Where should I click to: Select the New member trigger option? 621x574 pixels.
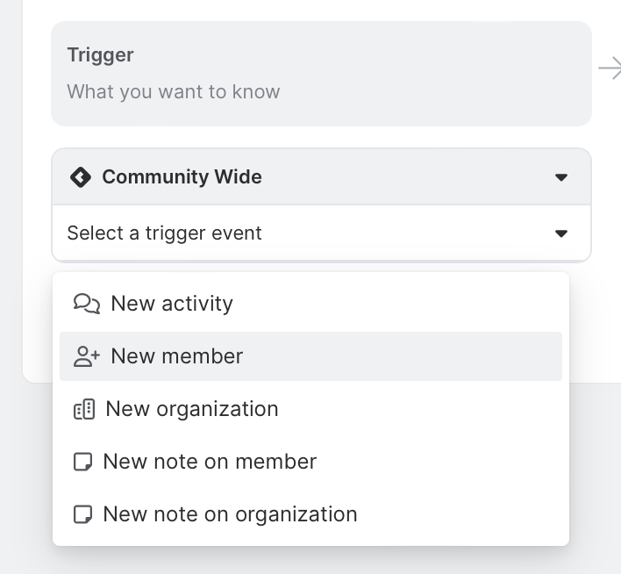tap(177, 356)
